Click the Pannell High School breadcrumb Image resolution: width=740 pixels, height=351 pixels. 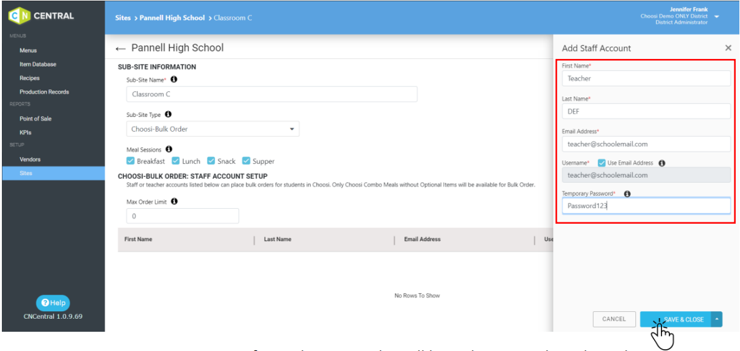[x=173, y=18]
